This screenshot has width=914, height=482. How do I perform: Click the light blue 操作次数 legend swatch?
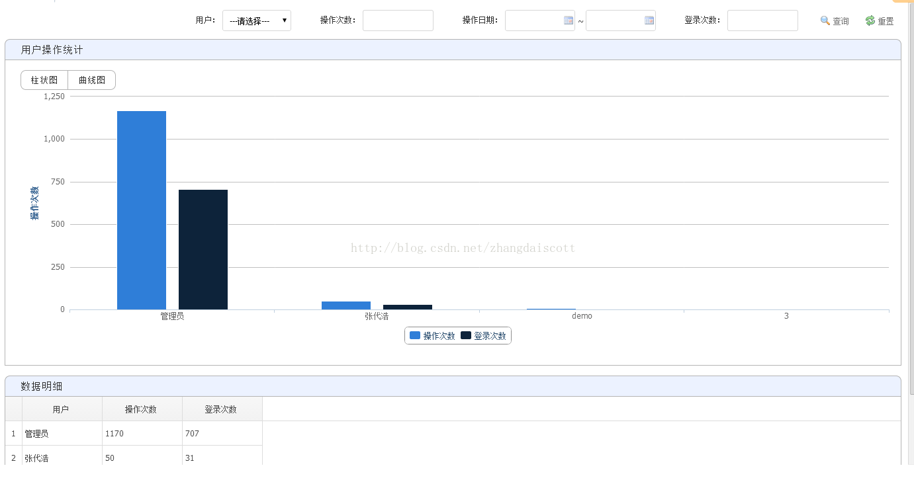tap(415, 335)
